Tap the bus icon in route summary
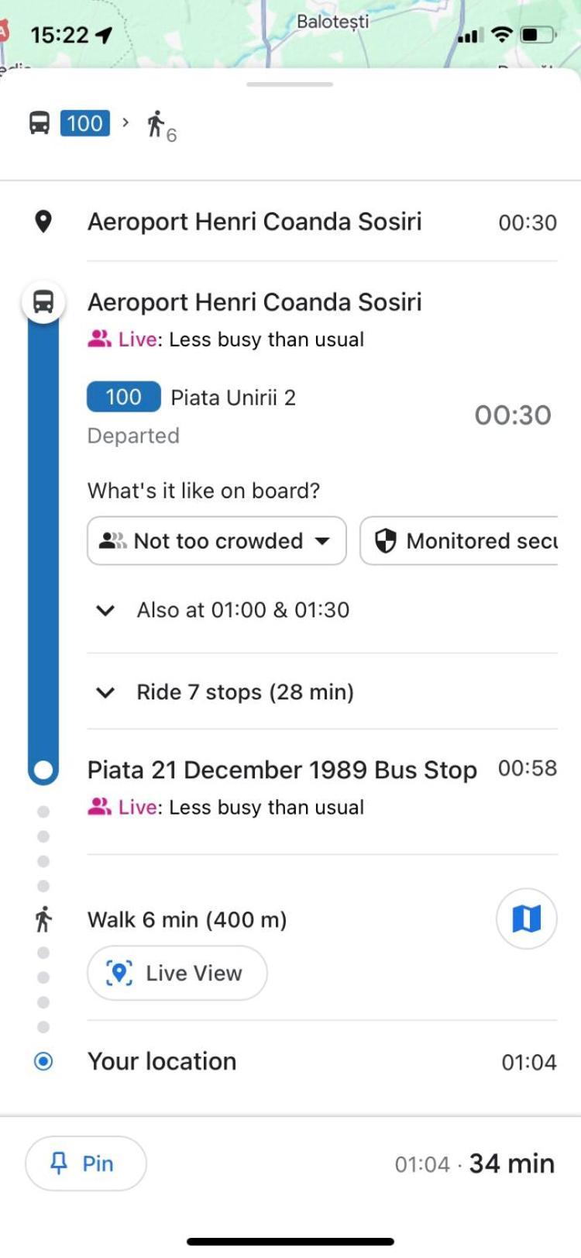This screenshot has height=1258, width=581. (x=40, y=123)
